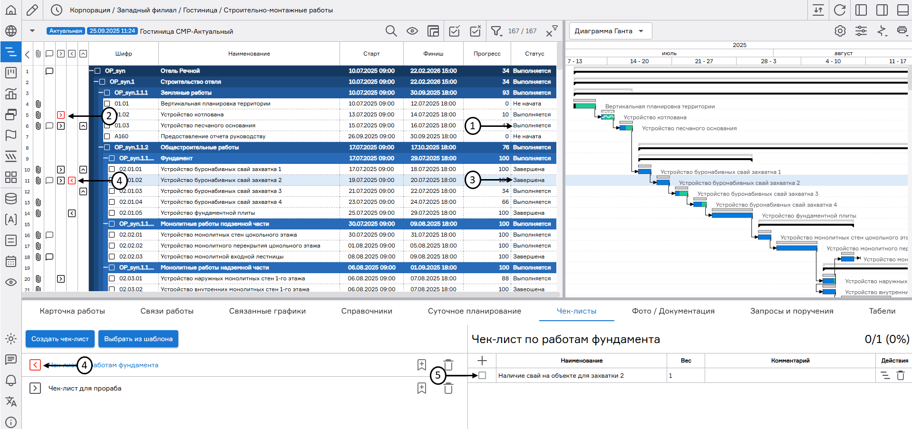
Task: Collapse the 'Земляные работы' group OP_syn.1.1.1
Action: pos(101,93)
